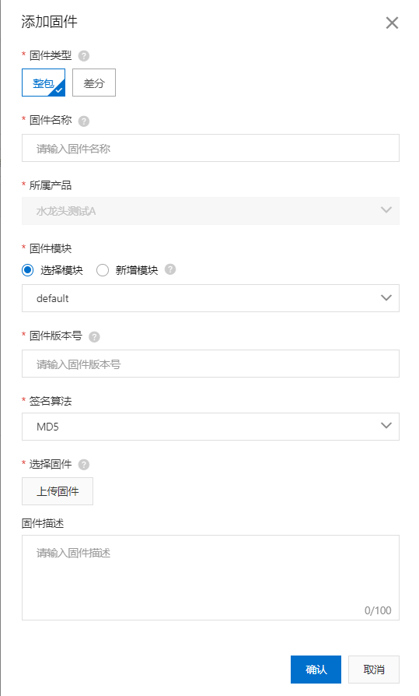Select the 整包 firmware type

coord(44,83)
